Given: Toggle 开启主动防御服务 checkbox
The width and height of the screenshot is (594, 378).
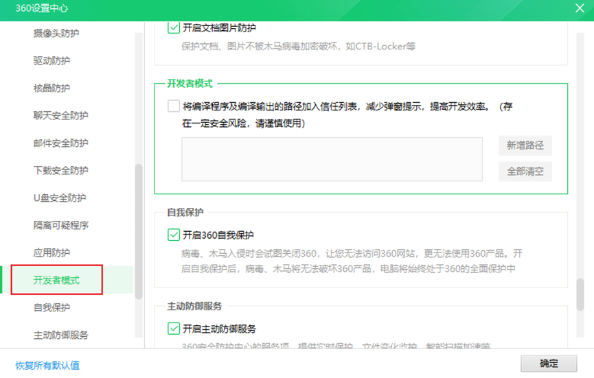Looking at the screenshot, I should 173,329.
